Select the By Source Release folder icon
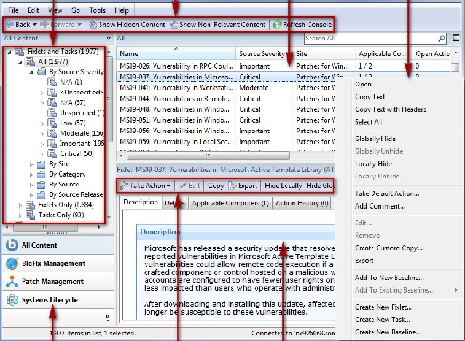The image size is (465, 341). click(x=41, y=195)
